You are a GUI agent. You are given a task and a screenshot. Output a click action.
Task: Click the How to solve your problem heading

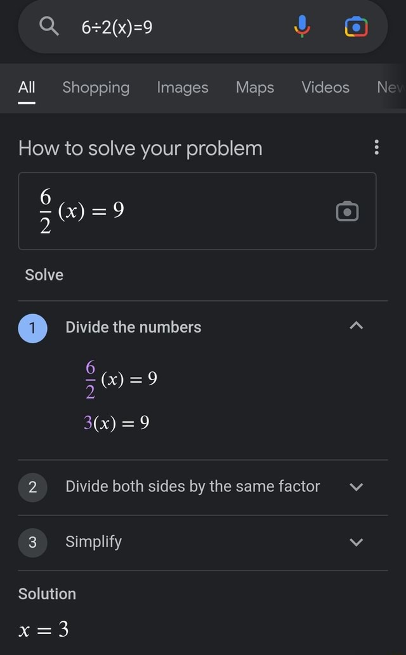coord(140,148)
